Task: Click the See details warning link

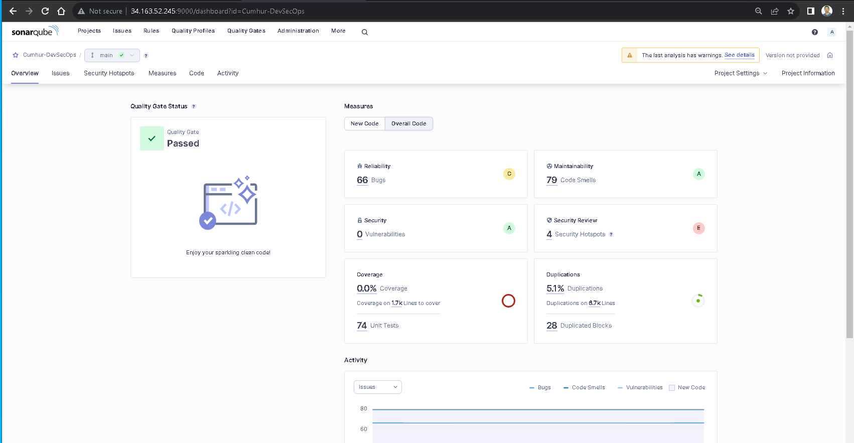Action: tap(739, 55)
